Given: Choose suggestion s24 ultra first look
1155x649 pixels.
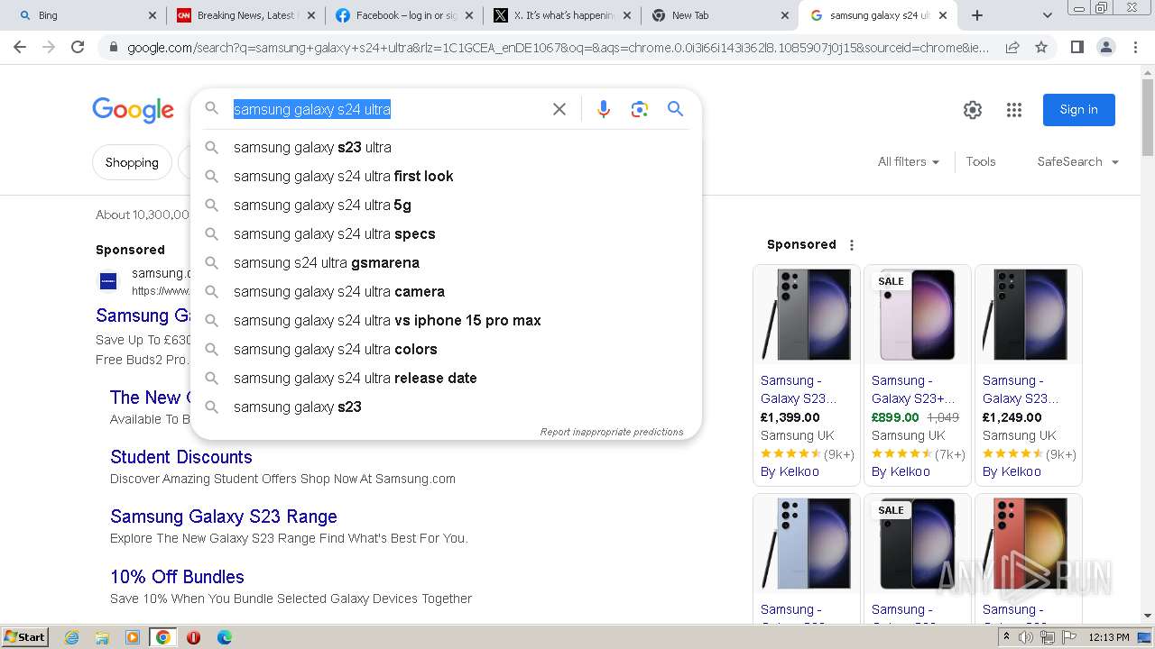Looking at the screenshot, I should (x=446, y=176).
